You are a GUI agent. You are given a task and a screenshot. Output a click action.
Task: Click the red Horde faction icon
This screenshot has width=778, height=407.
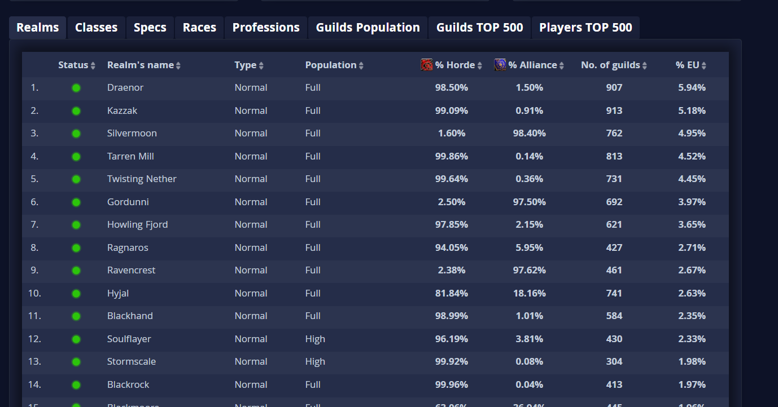[427, 65]
